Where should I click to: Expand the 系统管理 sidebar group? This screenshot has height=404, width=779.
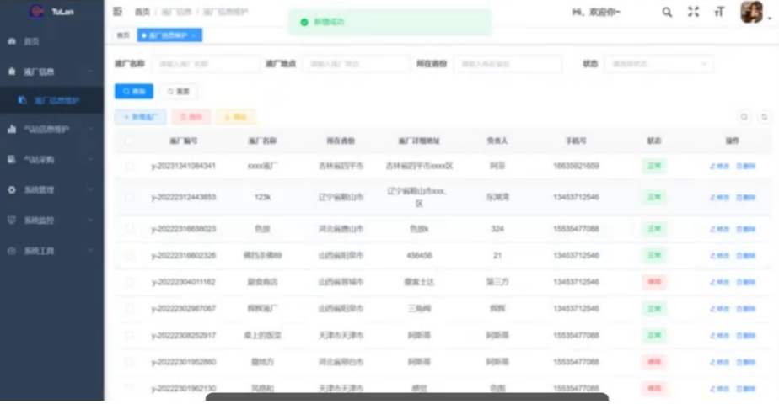pyautogui.click(x=90, y=190)
